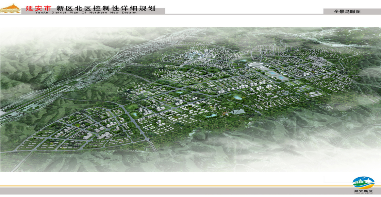Click the red 延安市 title text
The height and width of the screenshot is (197, 381).
[38, 8]
